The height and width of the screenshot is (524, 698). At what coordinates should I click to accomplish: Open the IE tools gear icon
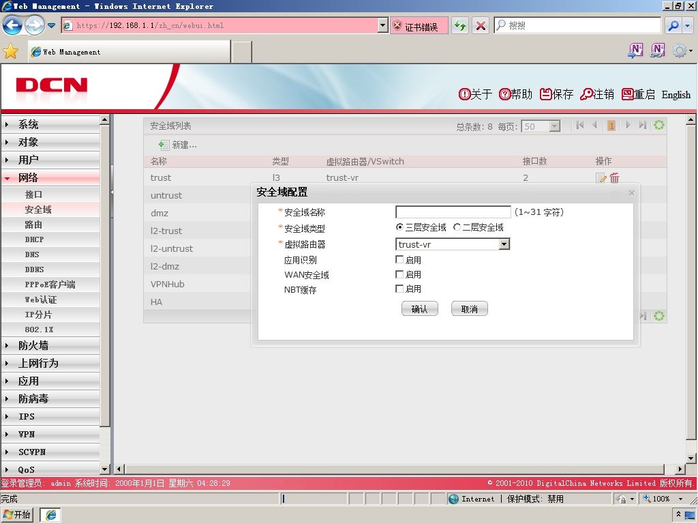(x=680, y=50)
